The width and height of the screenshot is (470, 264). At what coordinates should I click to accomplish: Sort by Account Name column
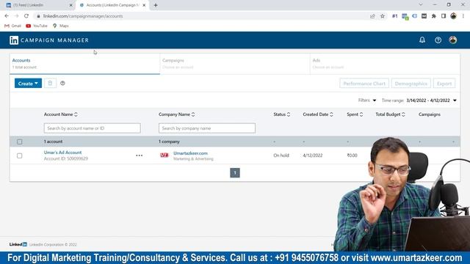[x=61, y=114]
